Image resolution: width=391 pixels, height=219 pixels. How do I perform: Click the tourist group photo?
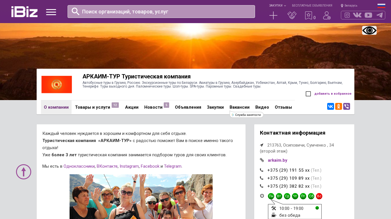[x=141, y=196]
